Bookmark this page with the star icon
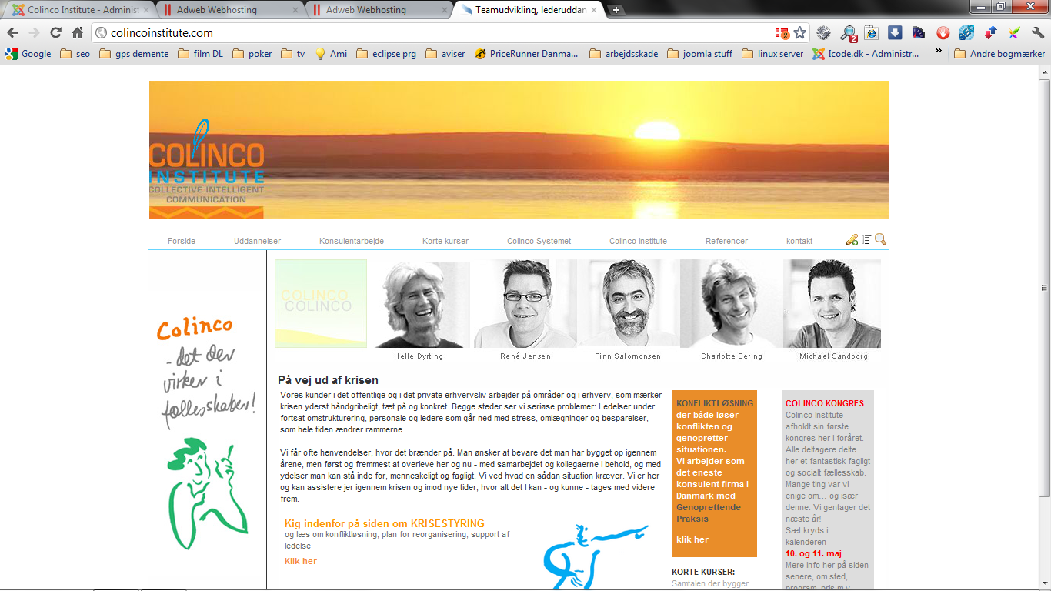Image resolution: width=1051 pixels, height=591 pixels. point(800,33)
